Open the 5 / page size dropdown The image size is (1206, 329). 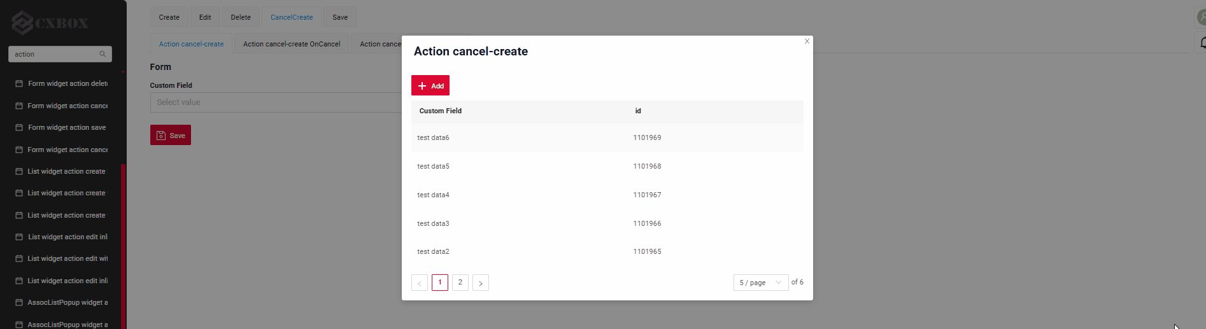(761, 283)
